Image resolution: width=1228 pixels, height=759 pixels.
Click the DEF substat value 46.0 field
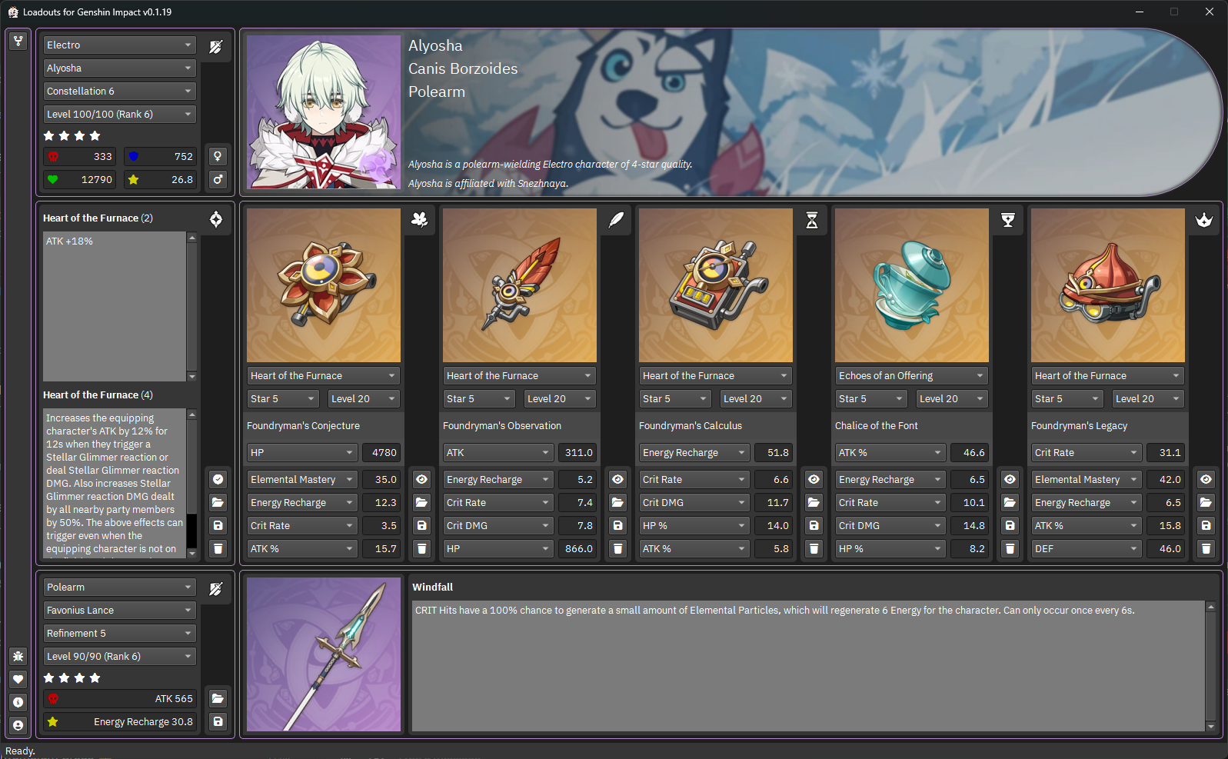[x=1166, y=549]
